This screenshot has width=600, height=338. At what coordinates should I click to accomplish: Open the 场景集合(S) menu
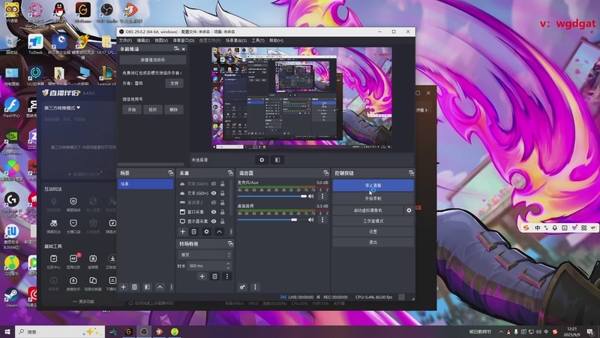235,41
